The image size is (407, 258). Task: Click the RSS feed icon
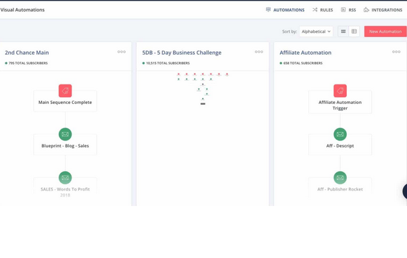tap(343, 9)
